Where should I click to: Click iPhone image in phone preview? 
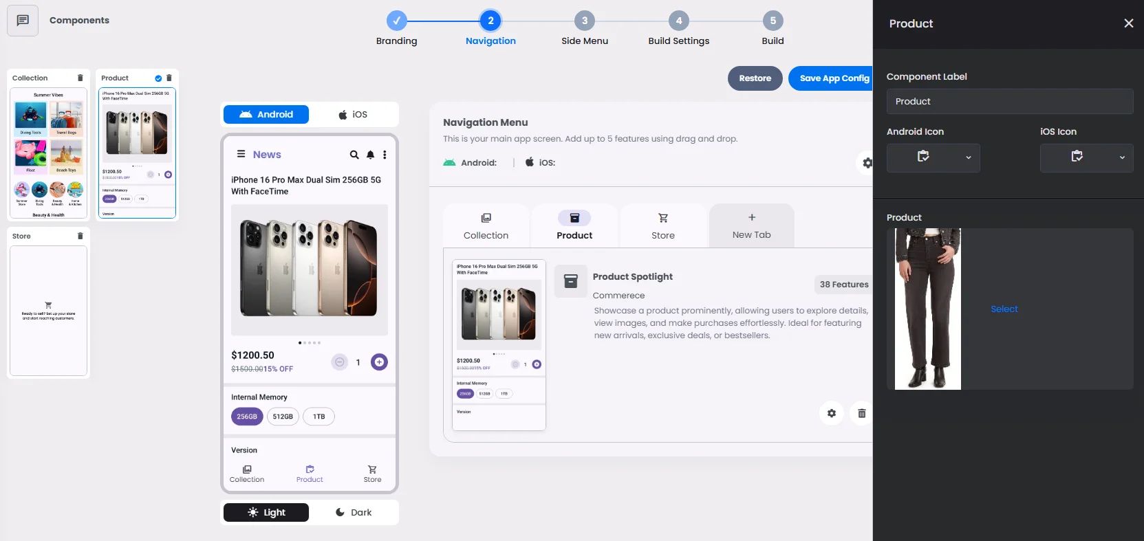pyautogui.click(x=310, y=269)
